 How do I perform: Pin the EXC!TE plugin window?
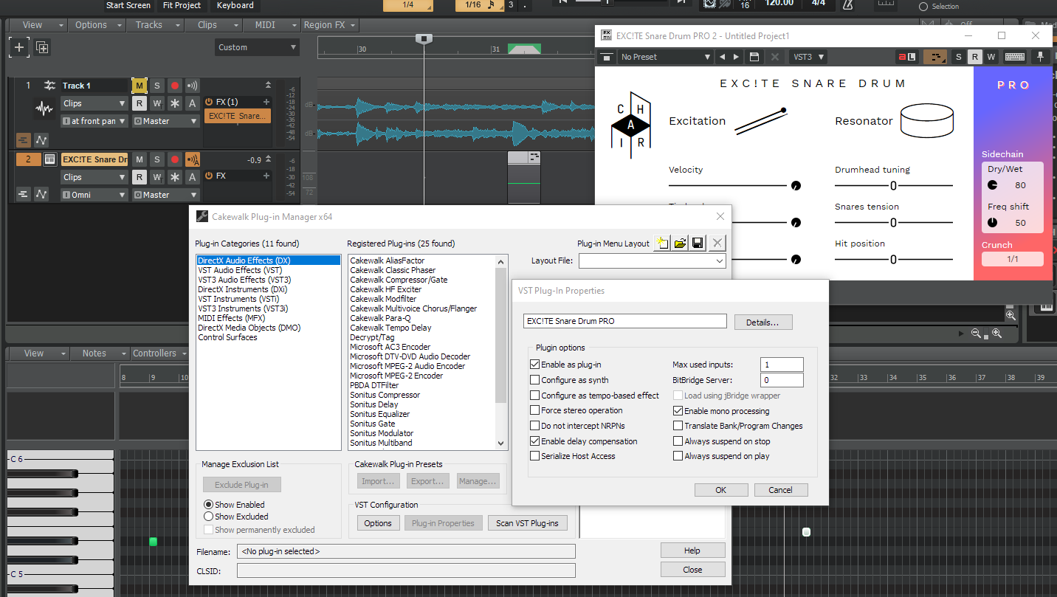[x=1041, y=57]
